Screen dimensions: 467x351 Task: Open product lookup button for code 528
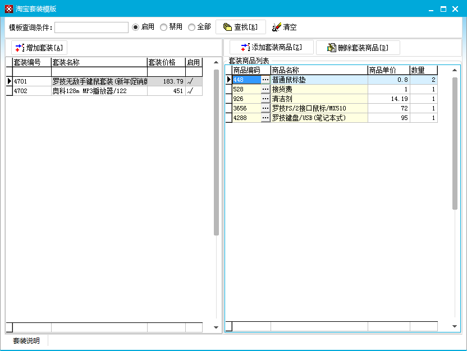pyautogui.click(x=265, y=89)
